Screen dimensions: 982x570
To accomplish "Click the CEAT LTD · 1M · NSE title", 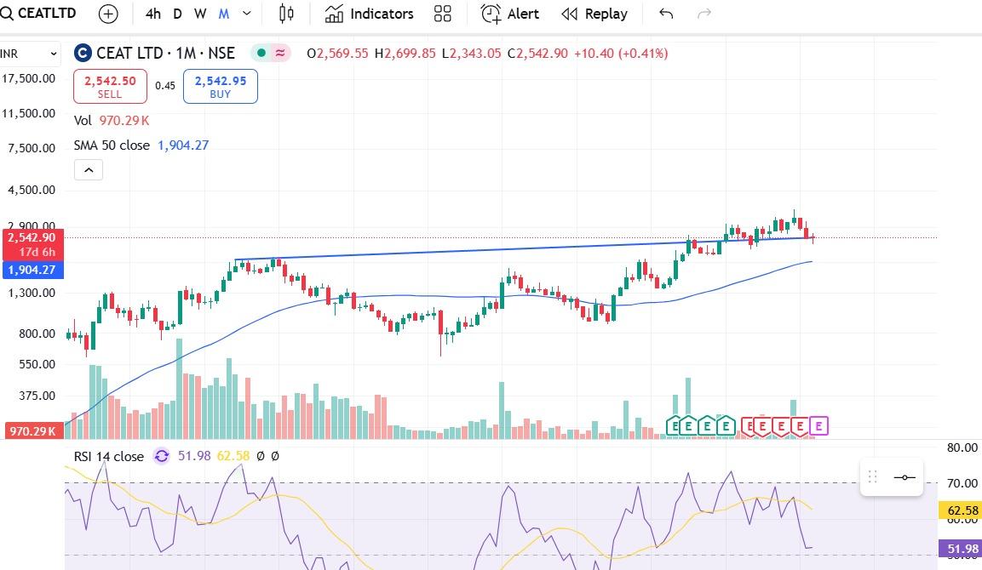I will (165, 54).
